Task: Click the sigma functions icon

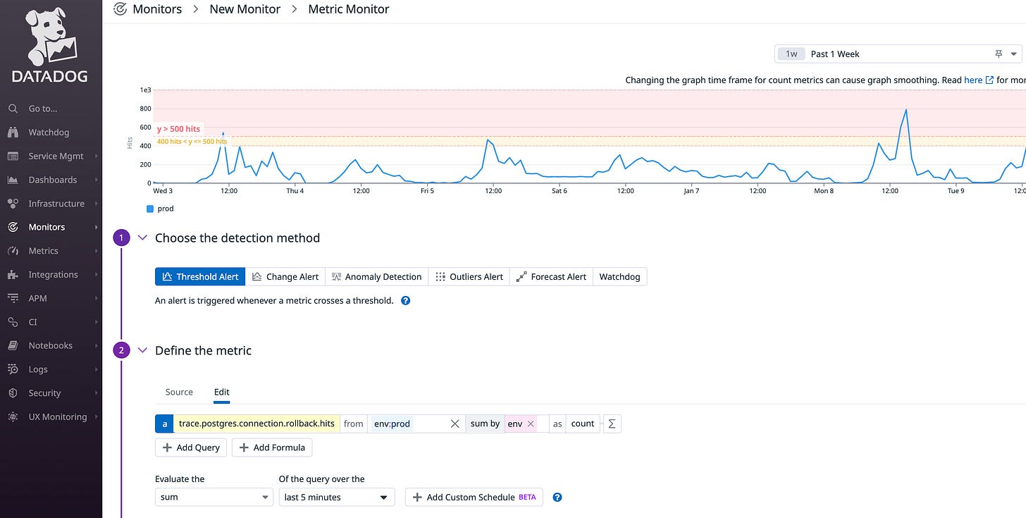Action: (x=612, y=424)
